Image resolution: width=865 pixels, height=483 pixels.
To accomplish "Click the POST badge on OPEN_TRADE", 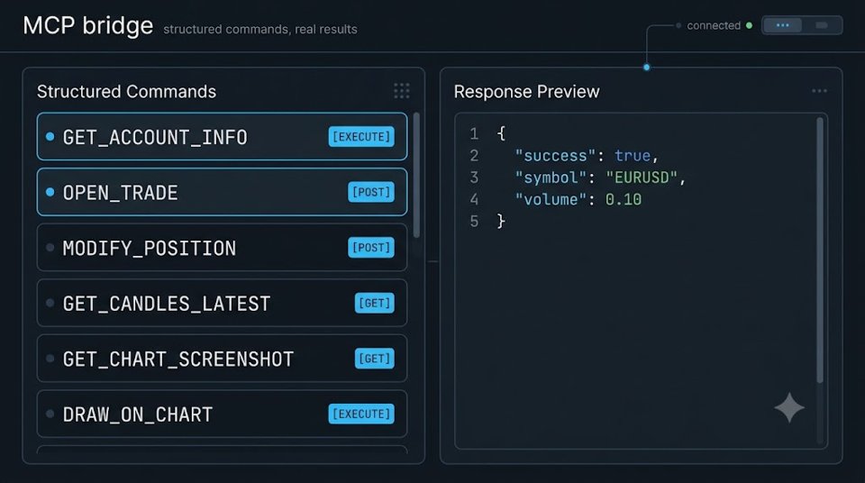I will pos(371,192).
